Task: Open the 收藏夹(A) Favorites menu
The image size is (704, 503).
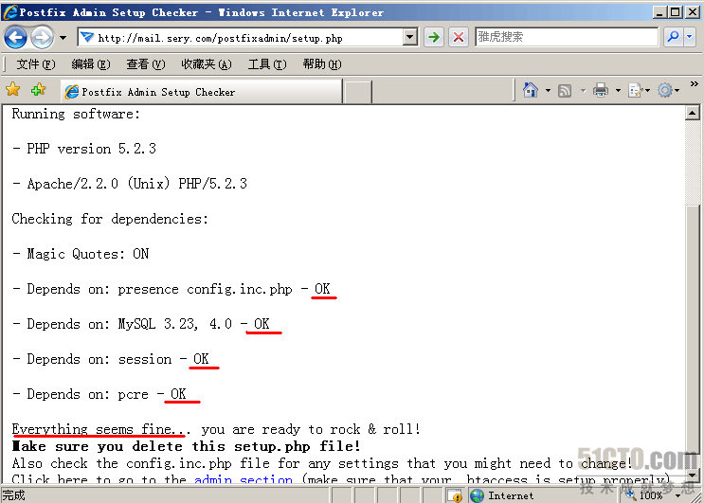Action: pyautogui.click(x=206, y=64)
